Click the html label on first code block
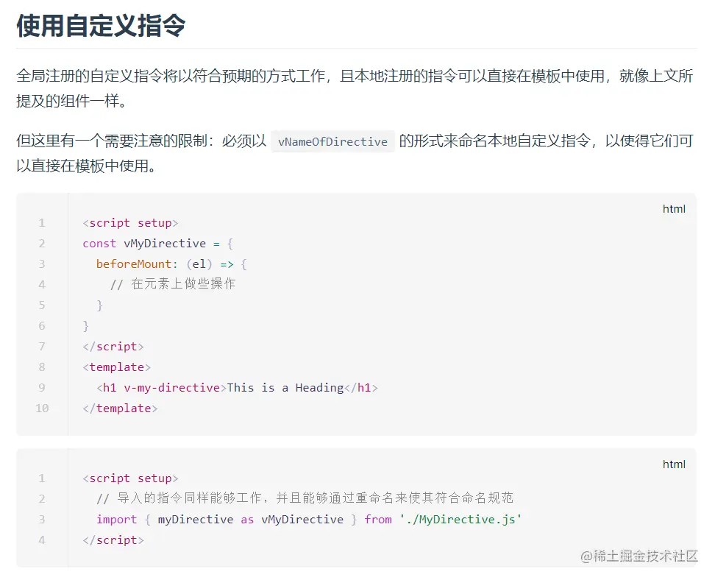The image size is (715, 580). tap(674, 209)
